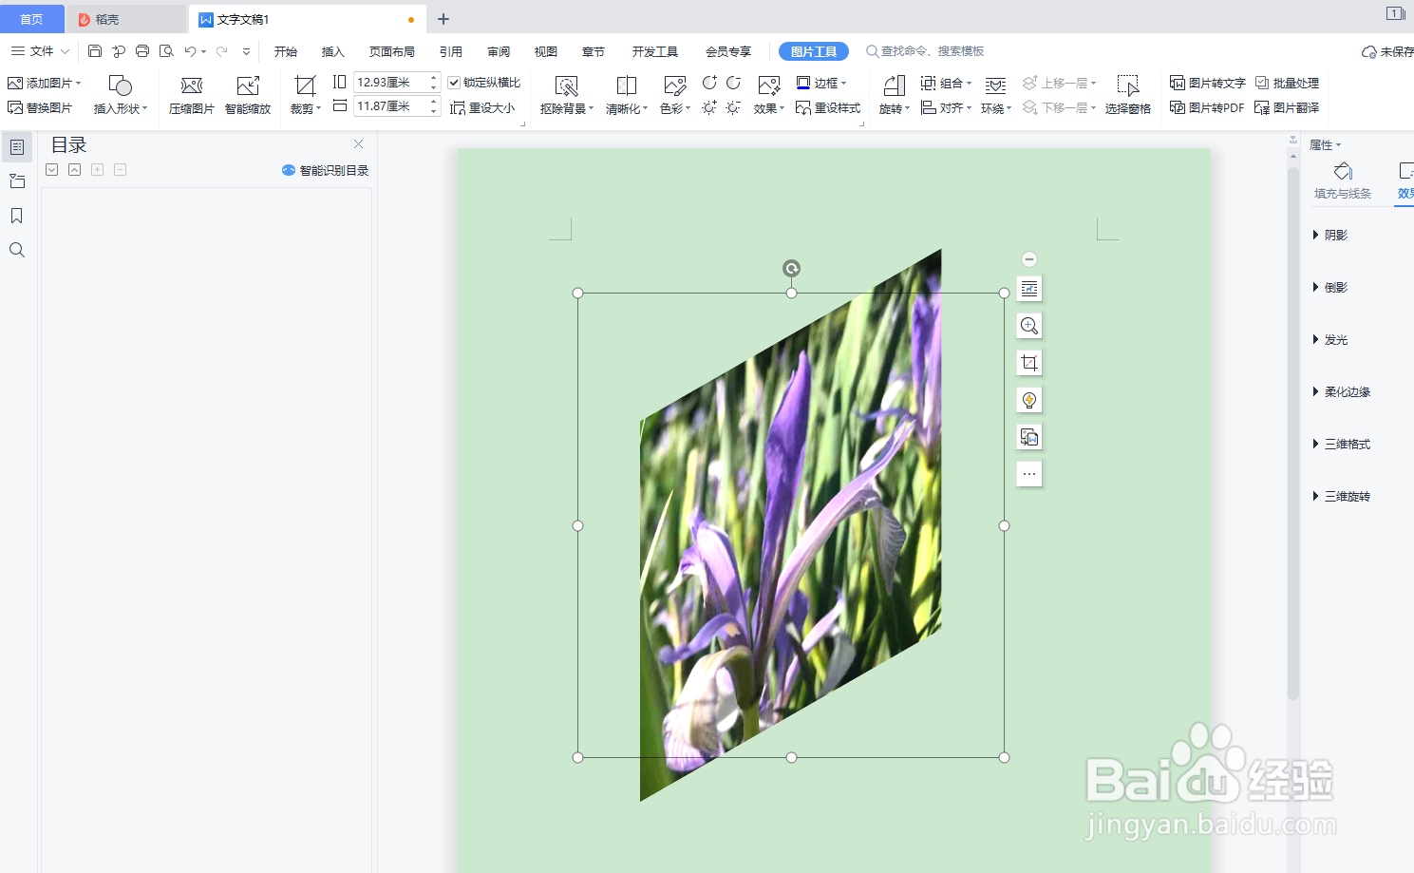The width and height of the screenshot is (1414, 873).
Task: Open 边框 (Border) dropdown
Action: tap(821, 83)
